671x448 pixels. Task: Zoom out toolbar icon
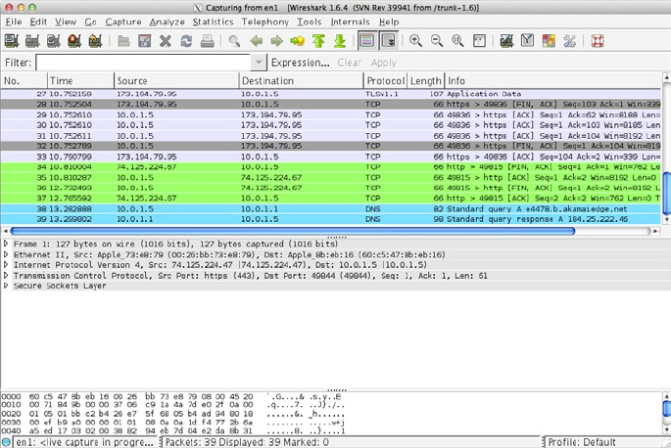click(437, 41)
